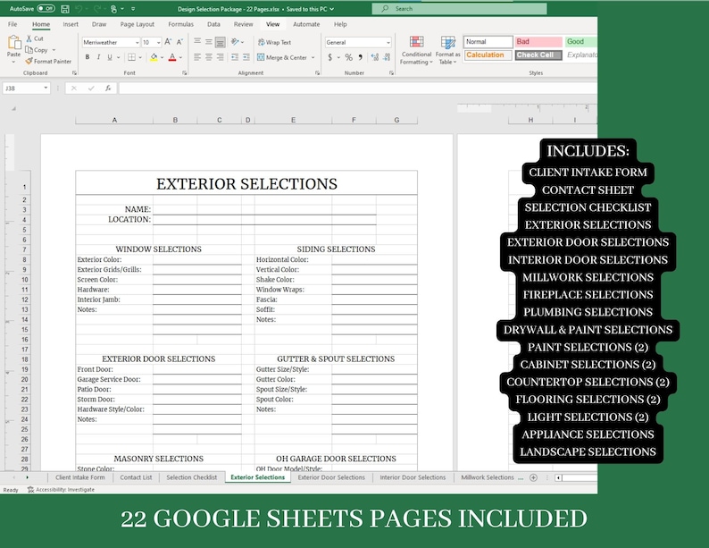Open the Name Box dropdown arrow

click(46, 88)
